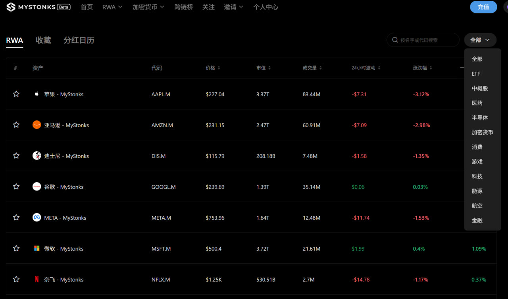Image resolution: width=508 pixels, height=299 pixels.
Task: Click the search magnifier icon
Action: coord(395,40)
